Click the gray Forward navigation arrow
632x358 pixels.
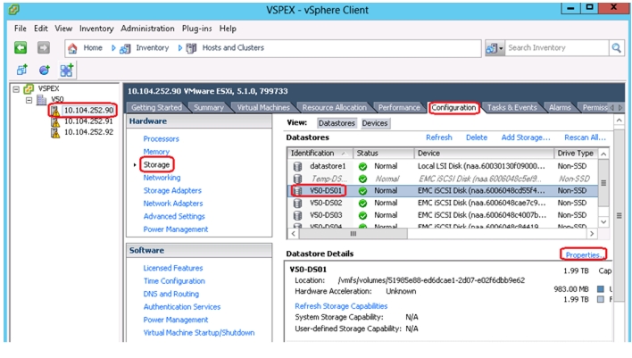coord(44,47)
